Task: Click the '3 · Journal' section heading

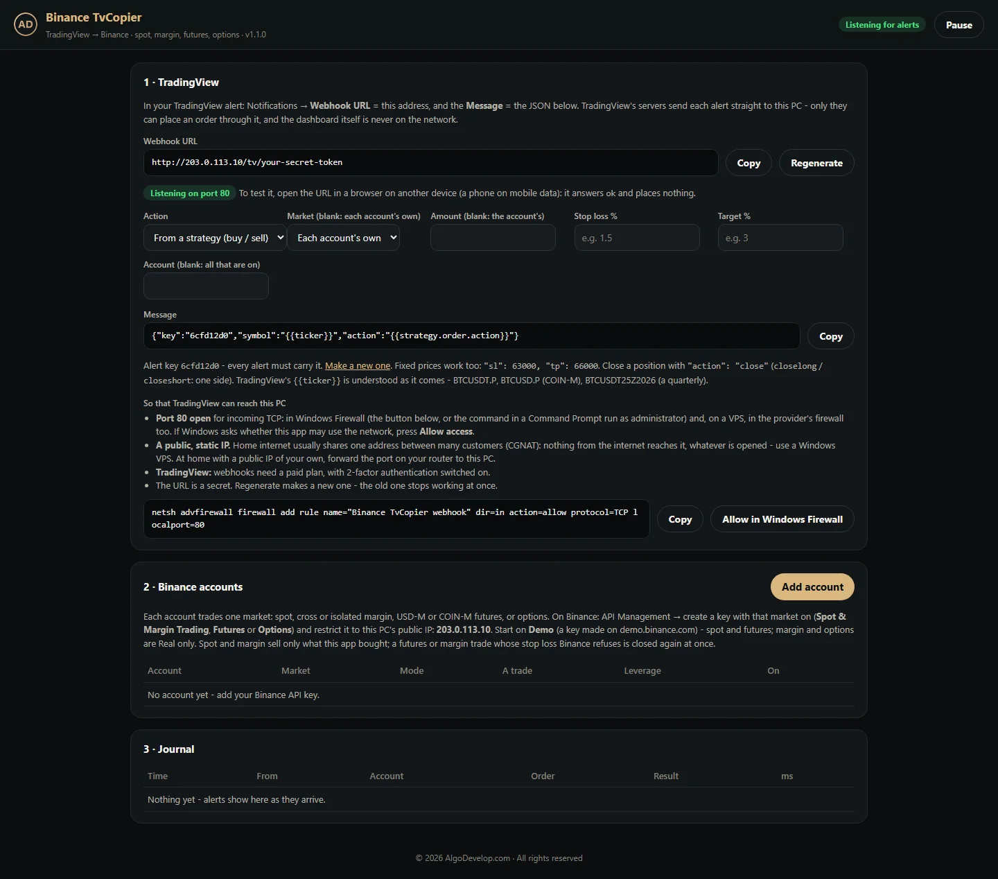Action: click(168, 749)
